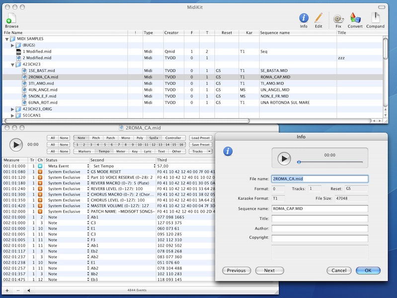
Task: Open the Convert tool icon
Action: pyautogui.click(x=355, y=19)
